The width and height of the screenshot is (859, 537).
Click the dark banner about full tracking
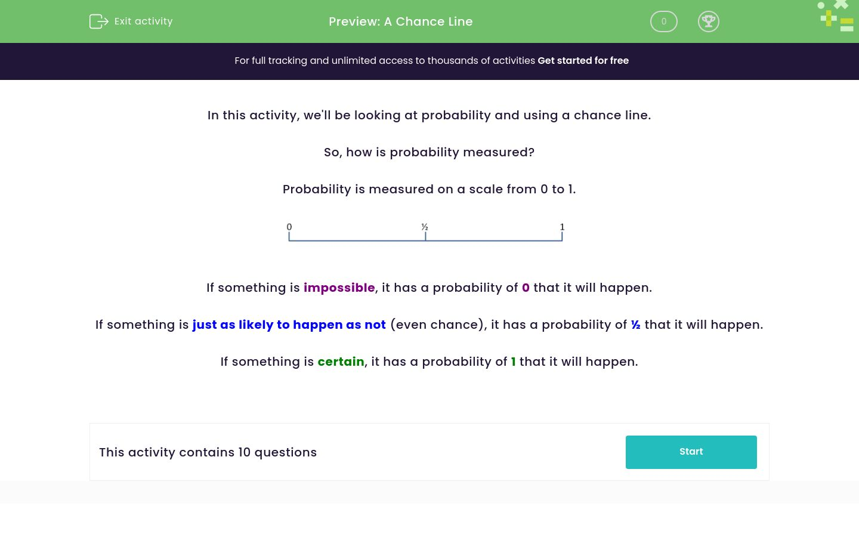[429, 61]
